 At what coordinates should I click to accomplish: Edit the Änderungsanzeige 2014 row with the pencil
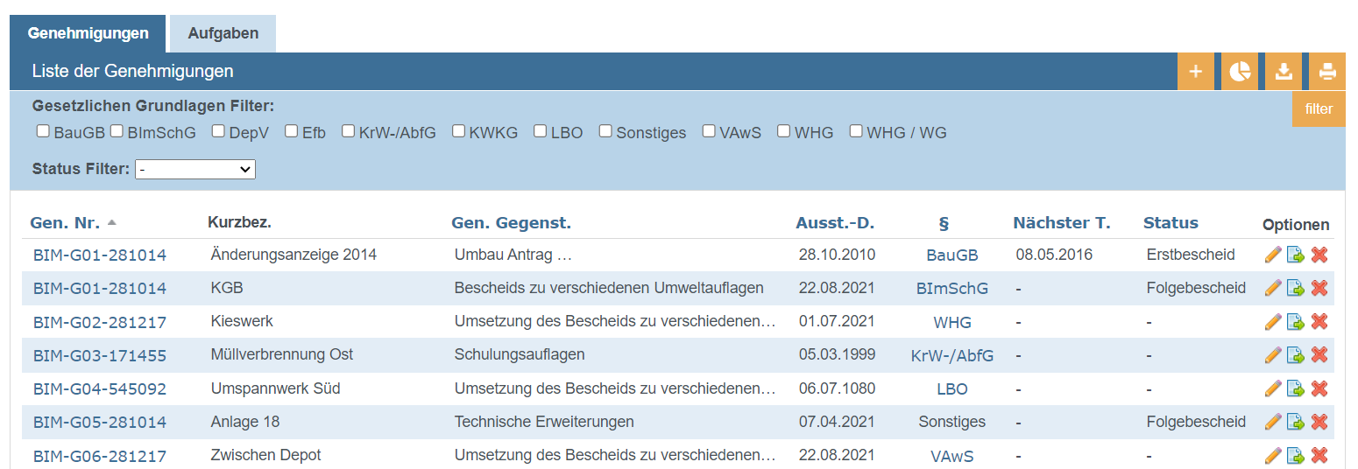coord(1273,255)
